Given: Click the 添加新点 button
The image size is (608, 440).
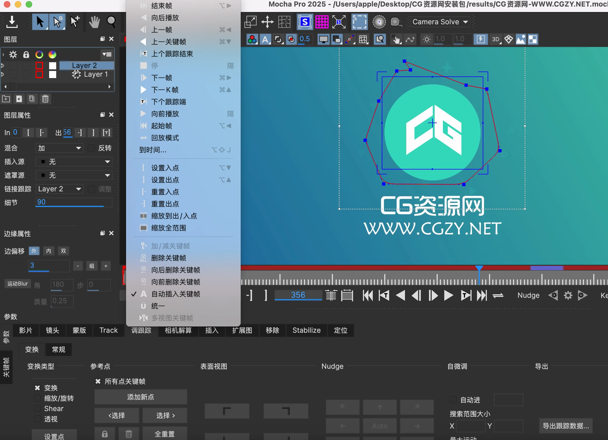Looking at the screenshot, I should click(141, 397).
